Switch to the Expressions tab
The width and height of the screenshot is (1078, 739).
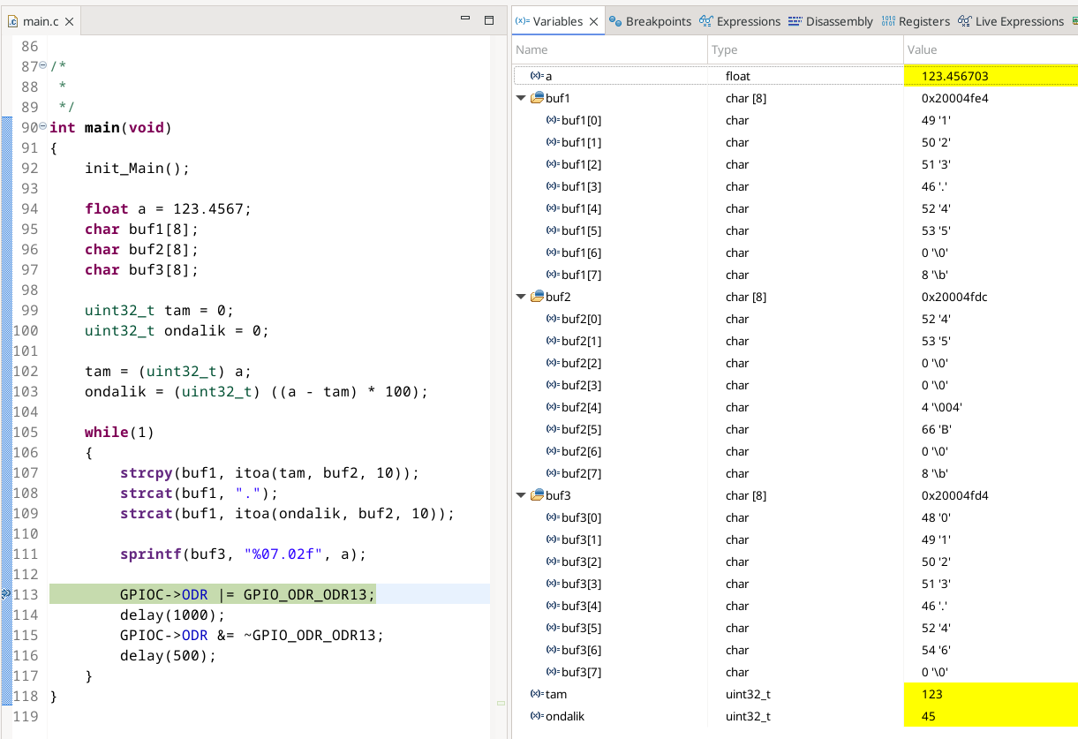pos(740,21)
